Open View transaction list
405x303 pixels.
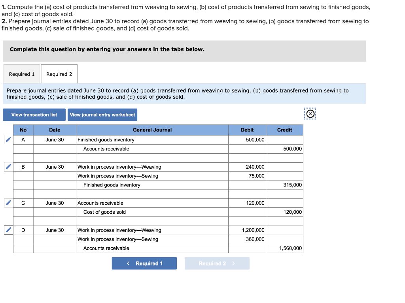click(34, 115)
